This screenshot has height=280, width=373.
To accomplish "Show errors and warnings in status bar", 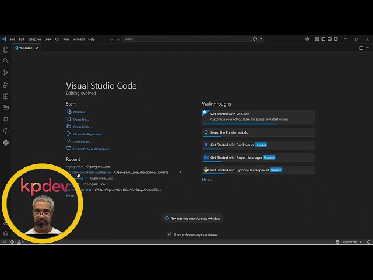I will (x=17, y=242).
